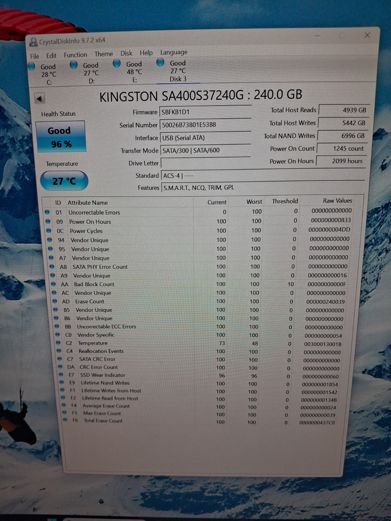
Task: Click status dot for Power Cycles row
Action: click(x=49, y=231)
